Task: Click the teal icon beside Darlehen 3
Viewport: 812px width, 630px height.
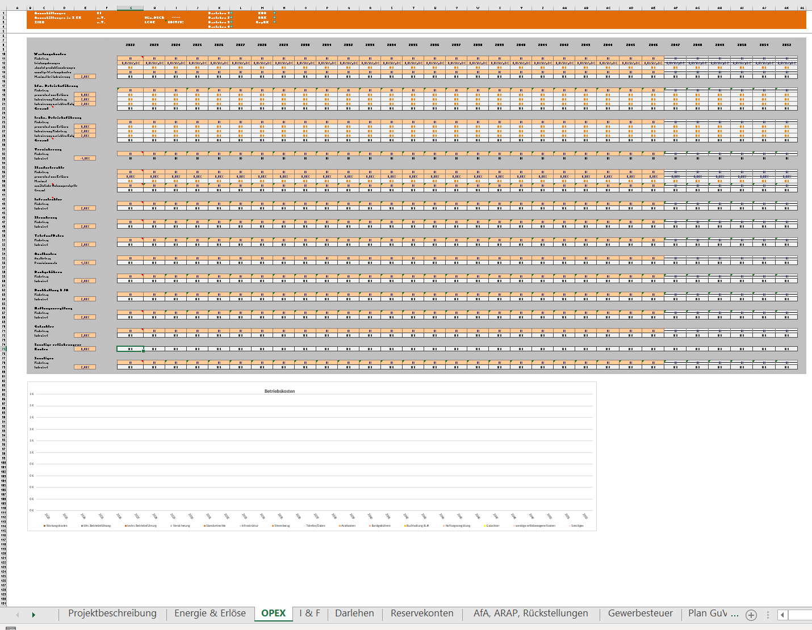Action: (x=231, y=22)
